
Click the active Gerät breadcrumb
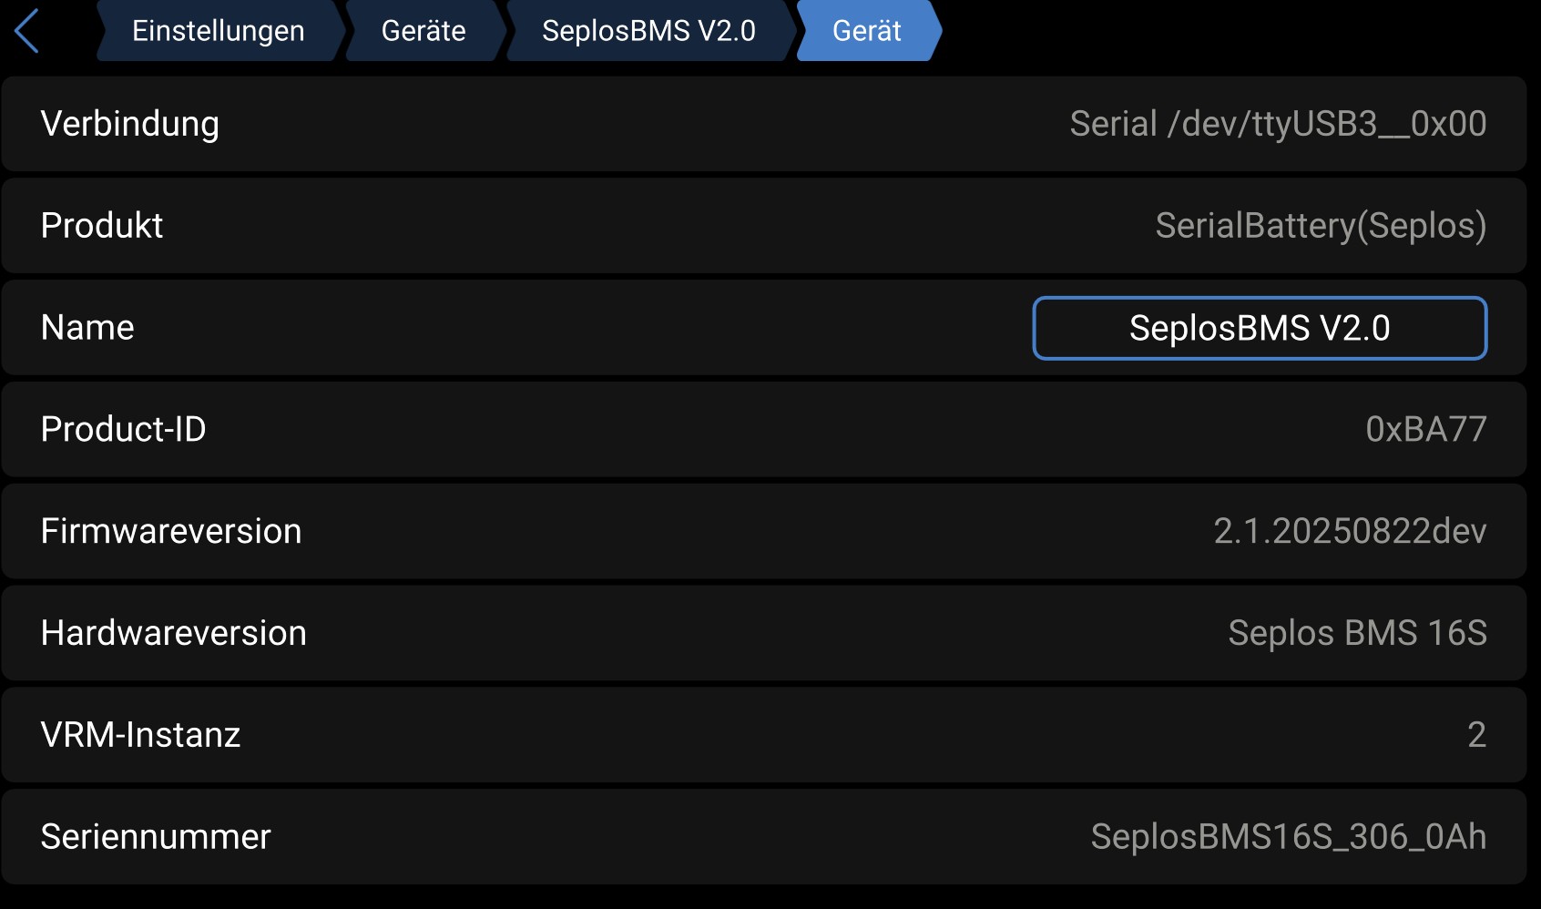pyautogui.click(x=866, y=31)
